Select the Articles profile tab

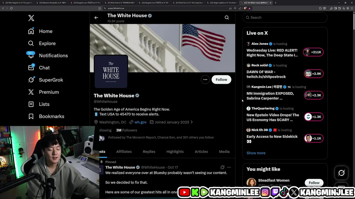tap(201, 152)
